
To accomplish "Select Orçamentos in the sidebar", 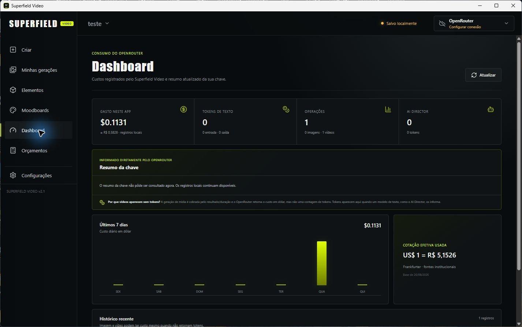I will tap(38, 150).
